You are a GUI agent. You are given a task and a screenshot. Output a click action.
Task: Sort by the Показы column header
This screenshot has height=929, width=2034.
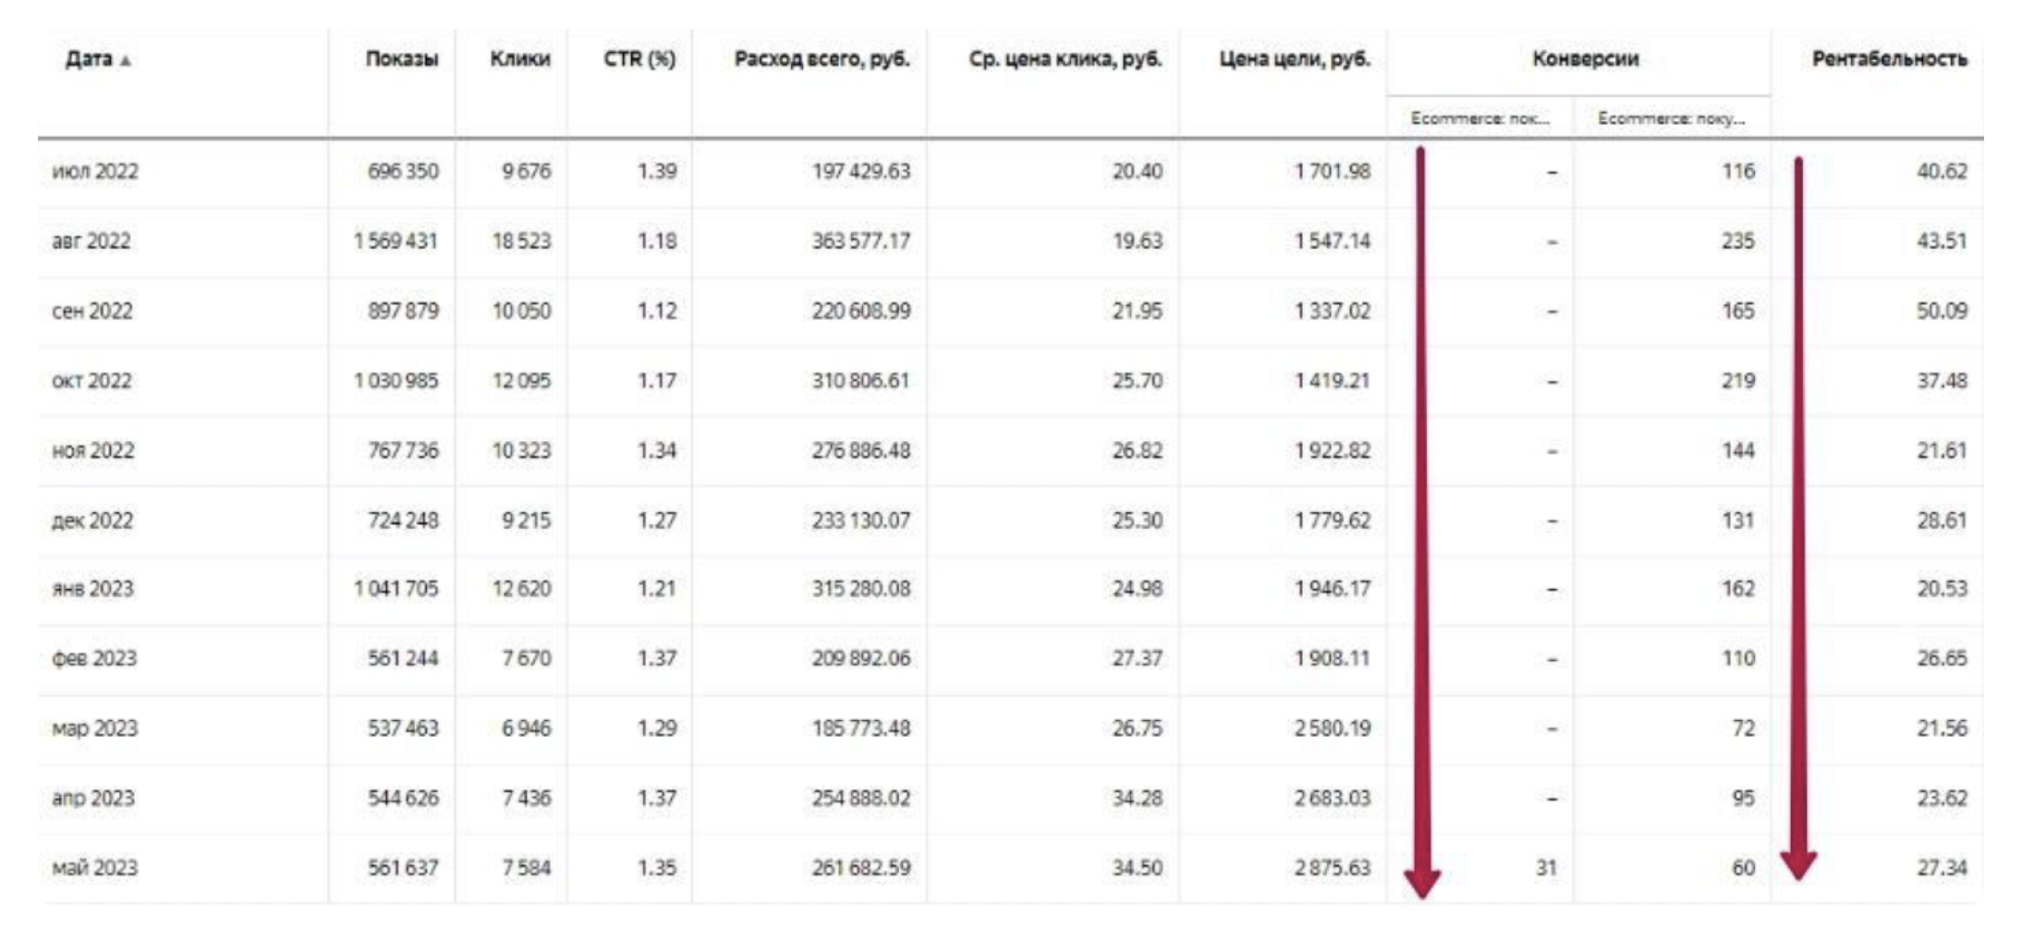[402, 59]
